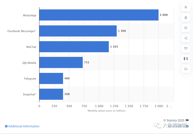Click the French flag icon
The width and height of the screenshot is (193, 134).
186,59
